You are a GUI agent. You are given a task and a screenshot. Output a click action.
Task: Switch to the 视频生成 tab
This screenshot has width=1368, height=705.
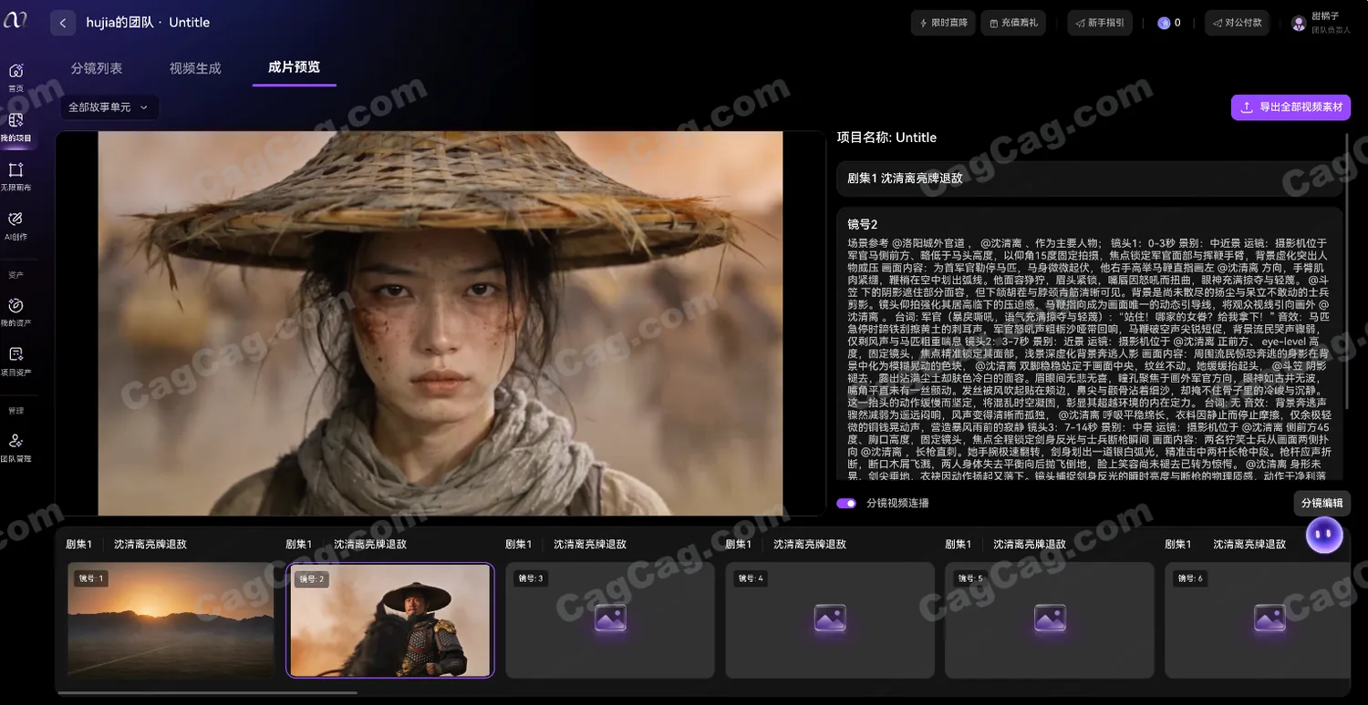pos(195,68)
